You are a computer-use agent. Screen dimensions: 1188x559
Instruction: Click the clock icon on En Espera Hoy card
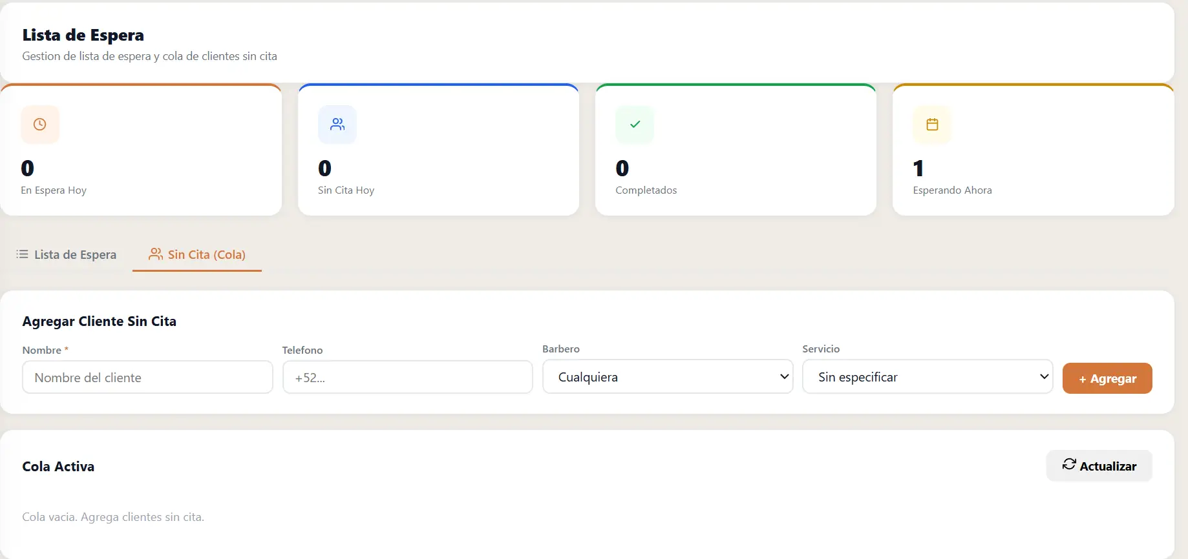[40, 125]
